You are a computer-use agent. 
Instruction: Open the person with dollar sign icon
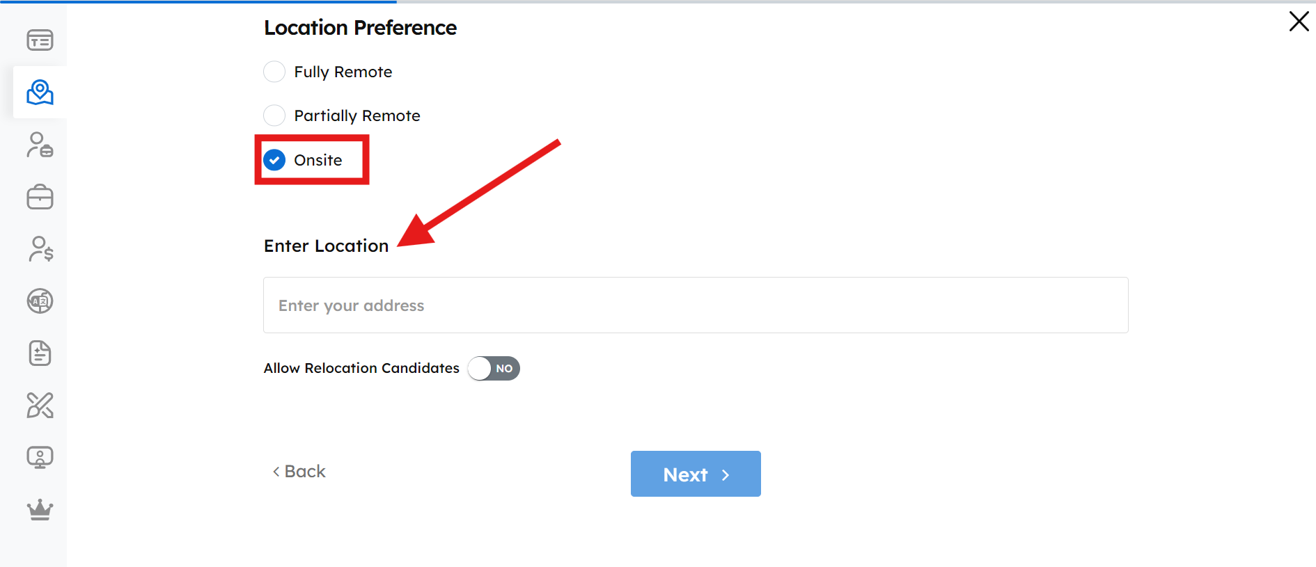pos(40,249)
